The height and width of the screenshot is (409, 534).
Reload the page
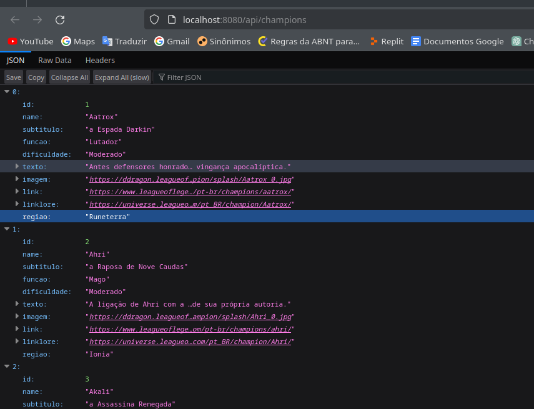59,19
